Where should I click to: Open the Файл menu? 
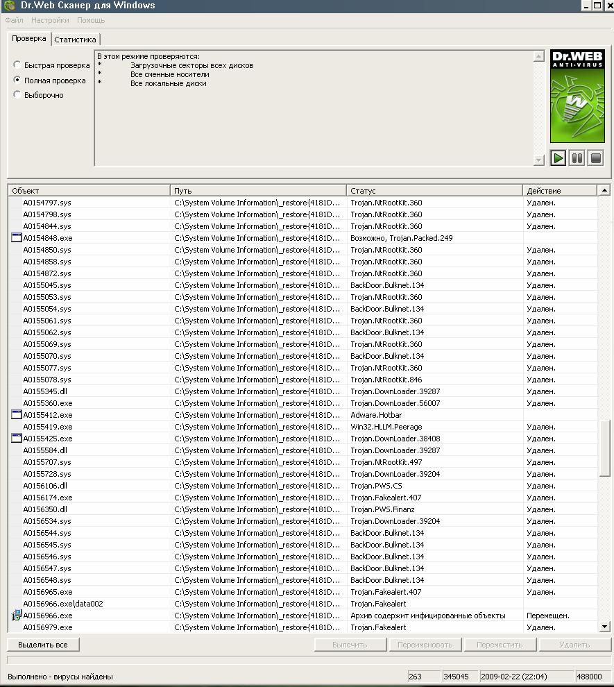tap(14, 21)
